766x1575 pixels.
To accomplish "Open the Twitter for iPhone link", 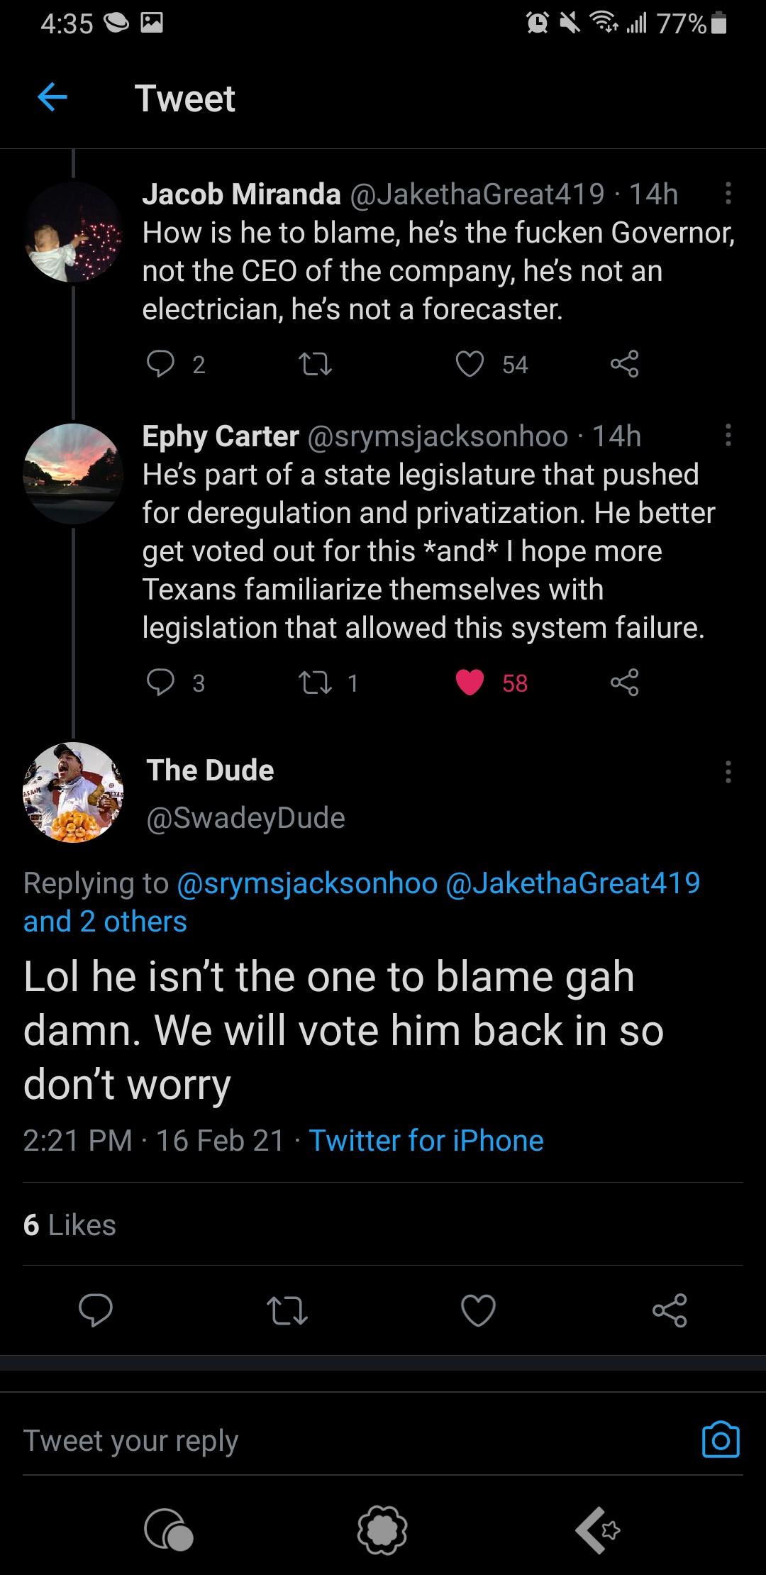I will tap(426, 1141).
